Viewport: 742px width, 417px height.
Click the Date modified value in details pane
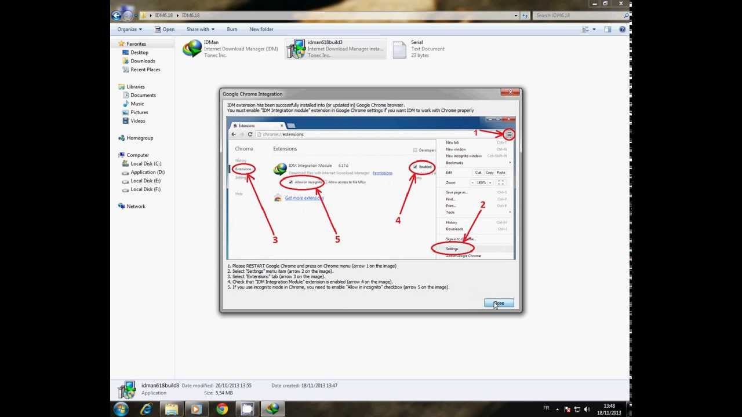(x=234, y=386)
